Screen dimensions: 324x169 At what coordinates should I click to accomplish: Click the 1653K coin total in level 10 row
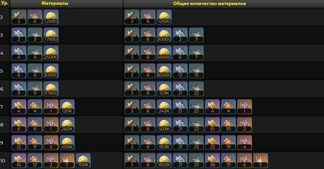click(164, 160)
